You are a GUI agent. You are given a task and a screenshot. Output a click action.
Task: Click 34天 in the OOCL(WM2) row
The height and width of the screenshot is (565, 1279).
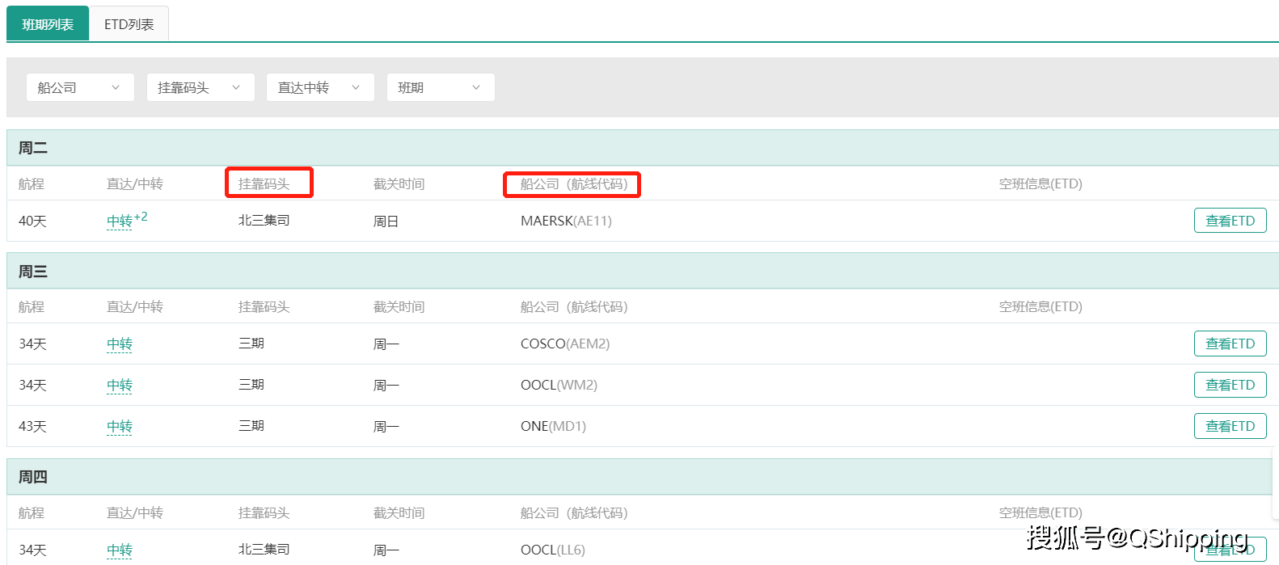(x=32, y=385)
